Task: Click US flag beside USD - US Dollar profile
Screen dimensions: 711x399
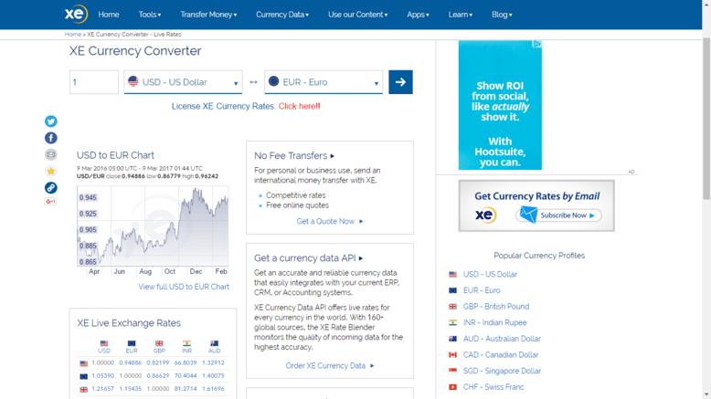Action: pos(452,275)
